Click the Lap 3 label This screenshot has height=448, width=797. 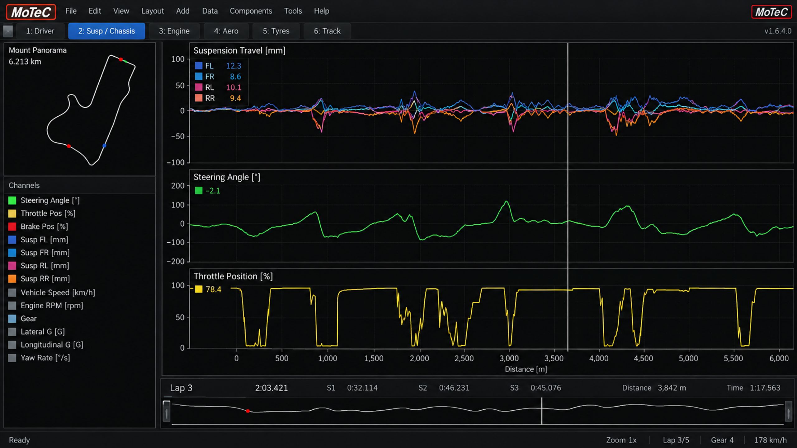pos(181,388)
